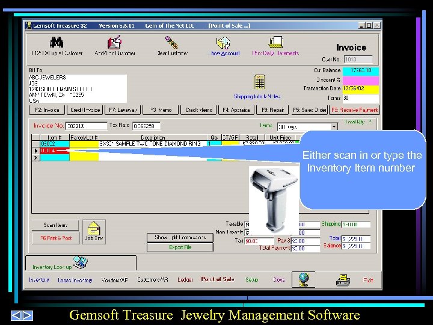Maximize the Gemsoft Treasure window
This screenshot has width=433, height=325.
coord(369,26)
